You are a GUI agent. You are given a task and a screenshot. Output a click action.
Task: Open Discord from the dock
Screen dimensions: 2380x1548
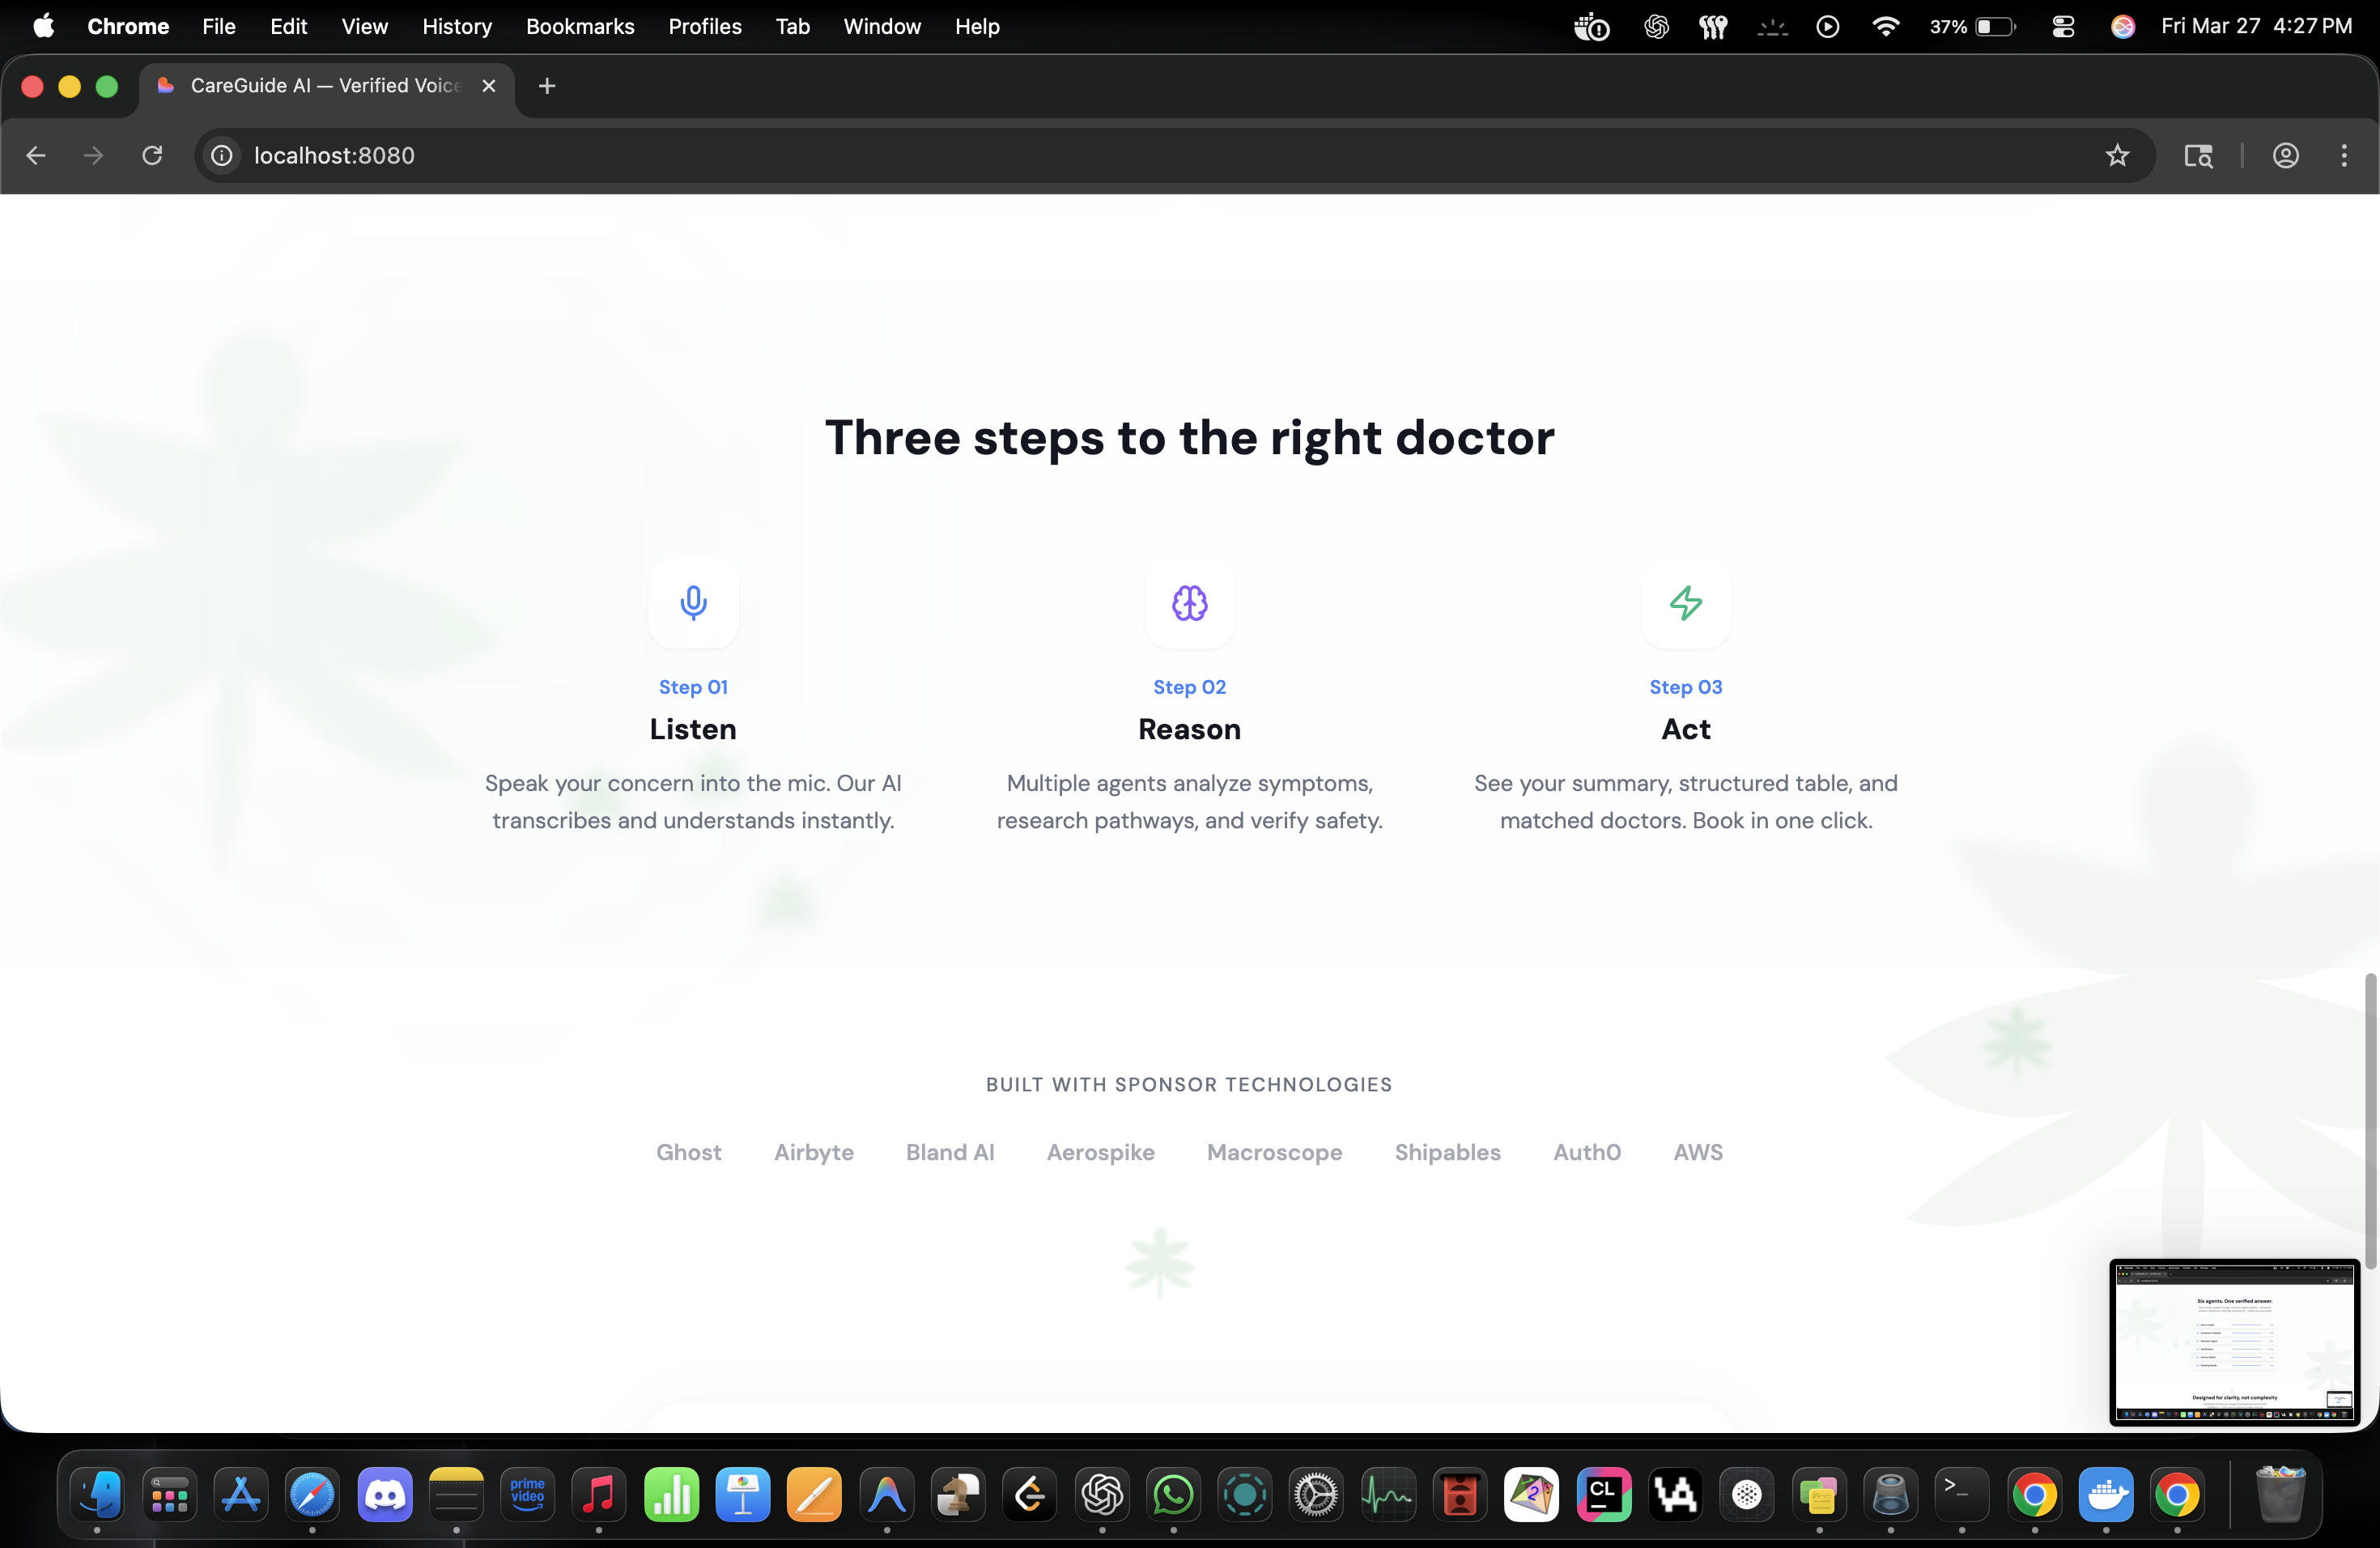click(x=385, y=1495)
